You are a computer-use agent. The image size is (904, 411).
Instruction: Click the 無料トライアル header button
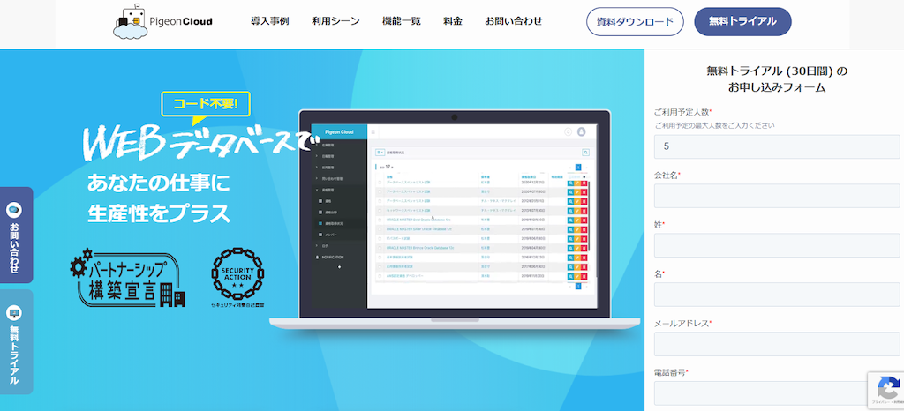coord(742,21)
